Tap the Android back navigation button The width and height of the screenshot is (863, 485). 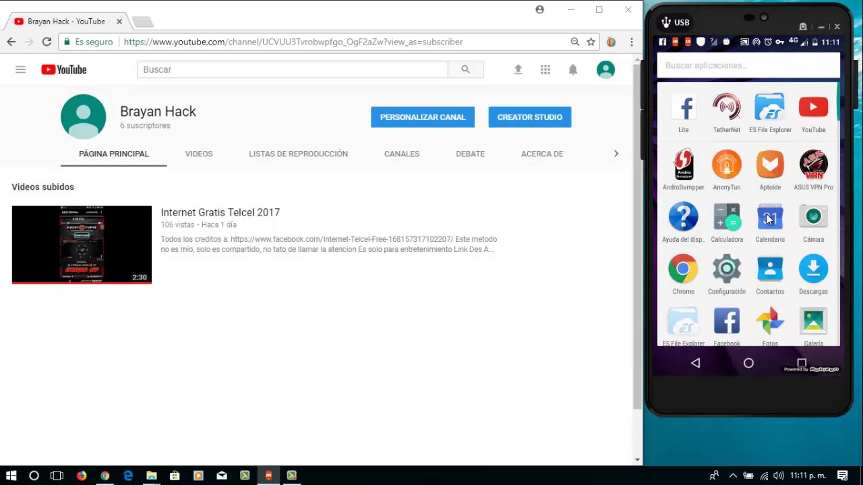(x=696, y=363)
